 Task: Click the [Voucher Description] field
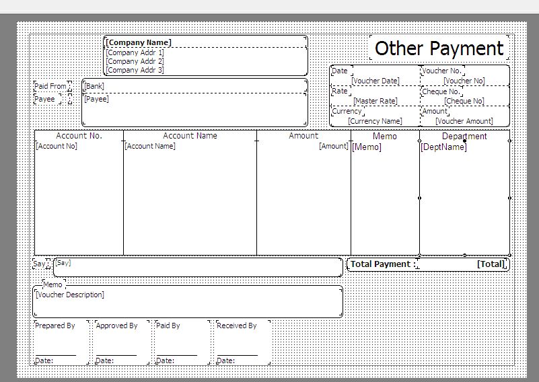tap(70, 295)
